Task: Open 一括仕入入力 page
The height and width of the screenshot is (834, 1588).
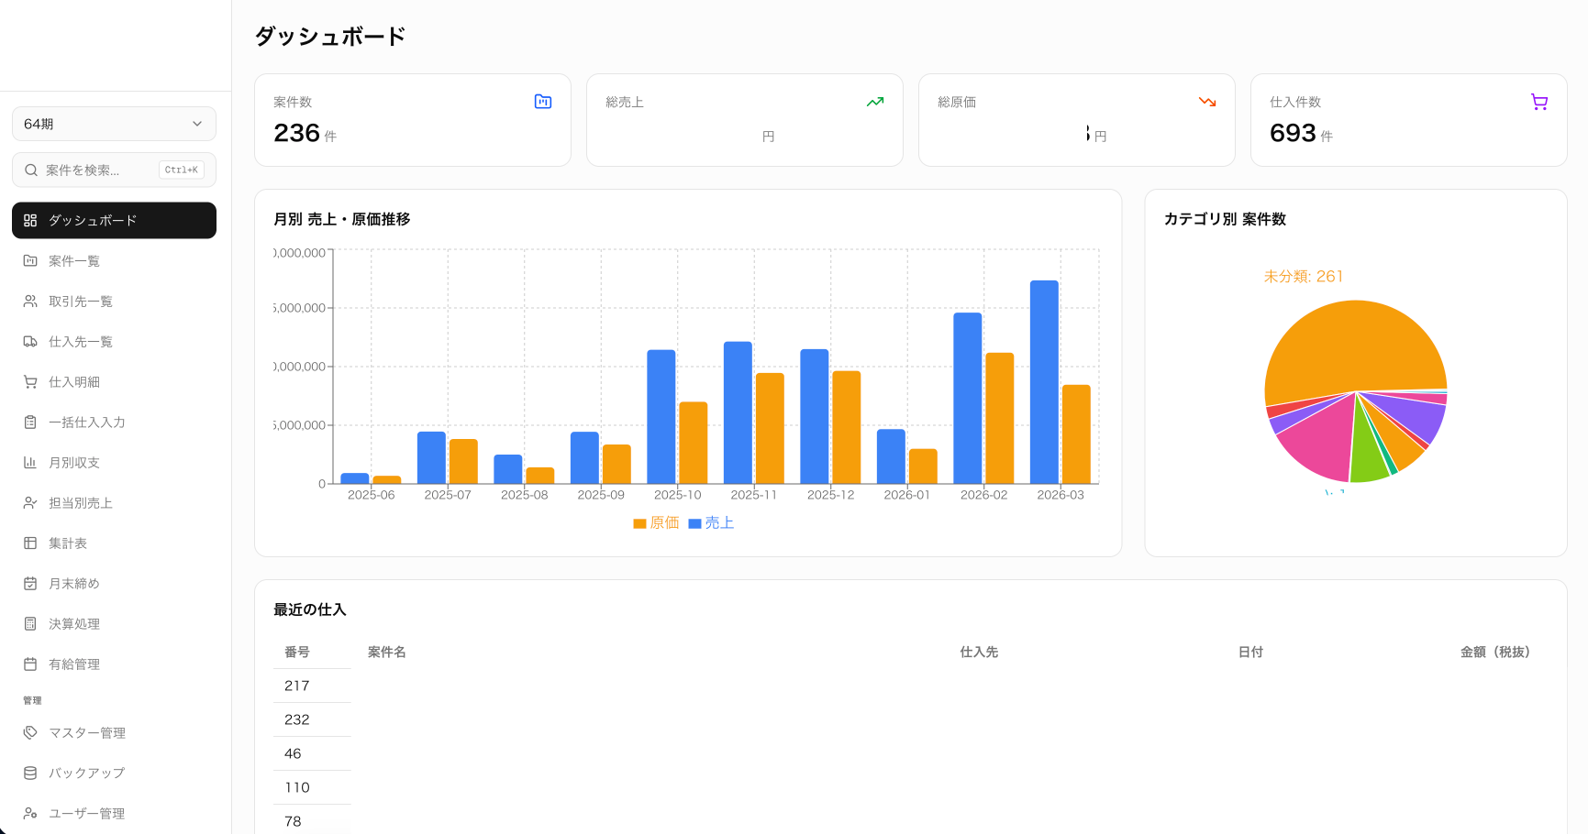Action: pos(114,422)
